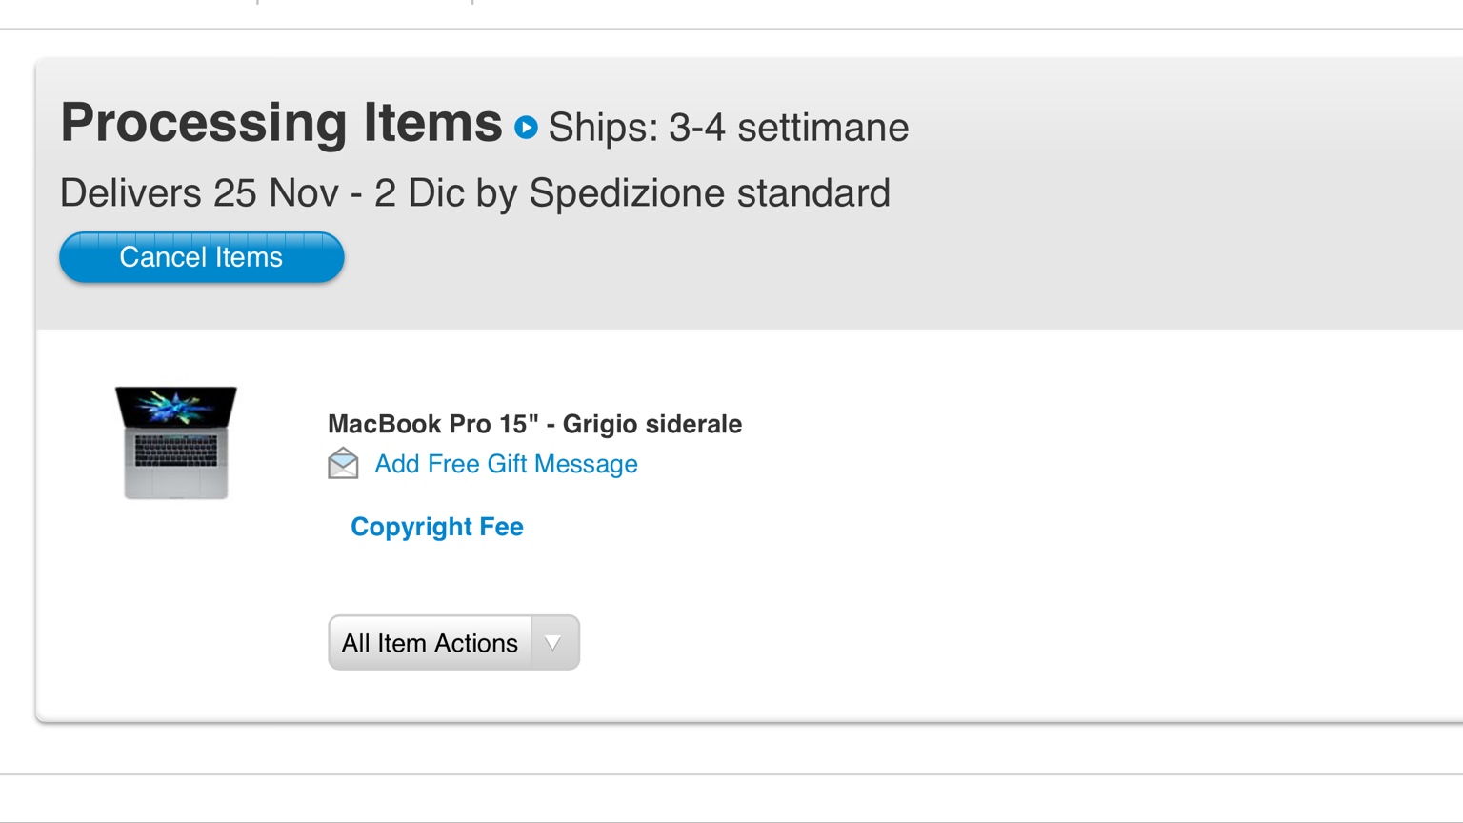Click the settimane word in the shipping estimate

pos(823,128)
